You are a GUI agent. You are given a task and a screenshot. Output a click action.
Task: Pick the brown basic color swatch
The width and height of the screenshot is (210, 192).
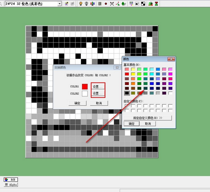pos(133,88)
